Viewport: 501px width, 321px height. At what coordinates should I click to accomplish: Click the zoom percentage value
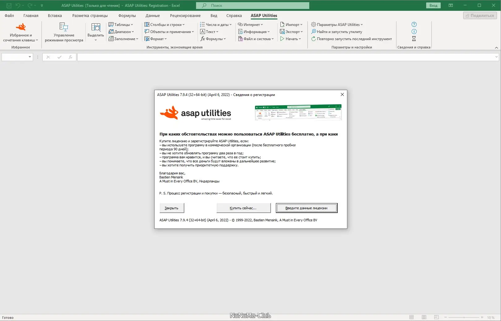point(491,318)
